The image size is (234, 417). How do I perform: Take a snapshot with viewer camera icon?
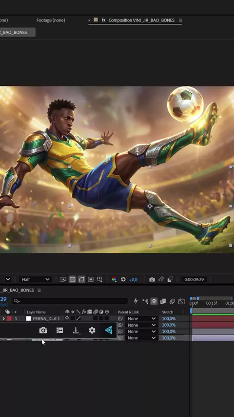pos(152,279)
